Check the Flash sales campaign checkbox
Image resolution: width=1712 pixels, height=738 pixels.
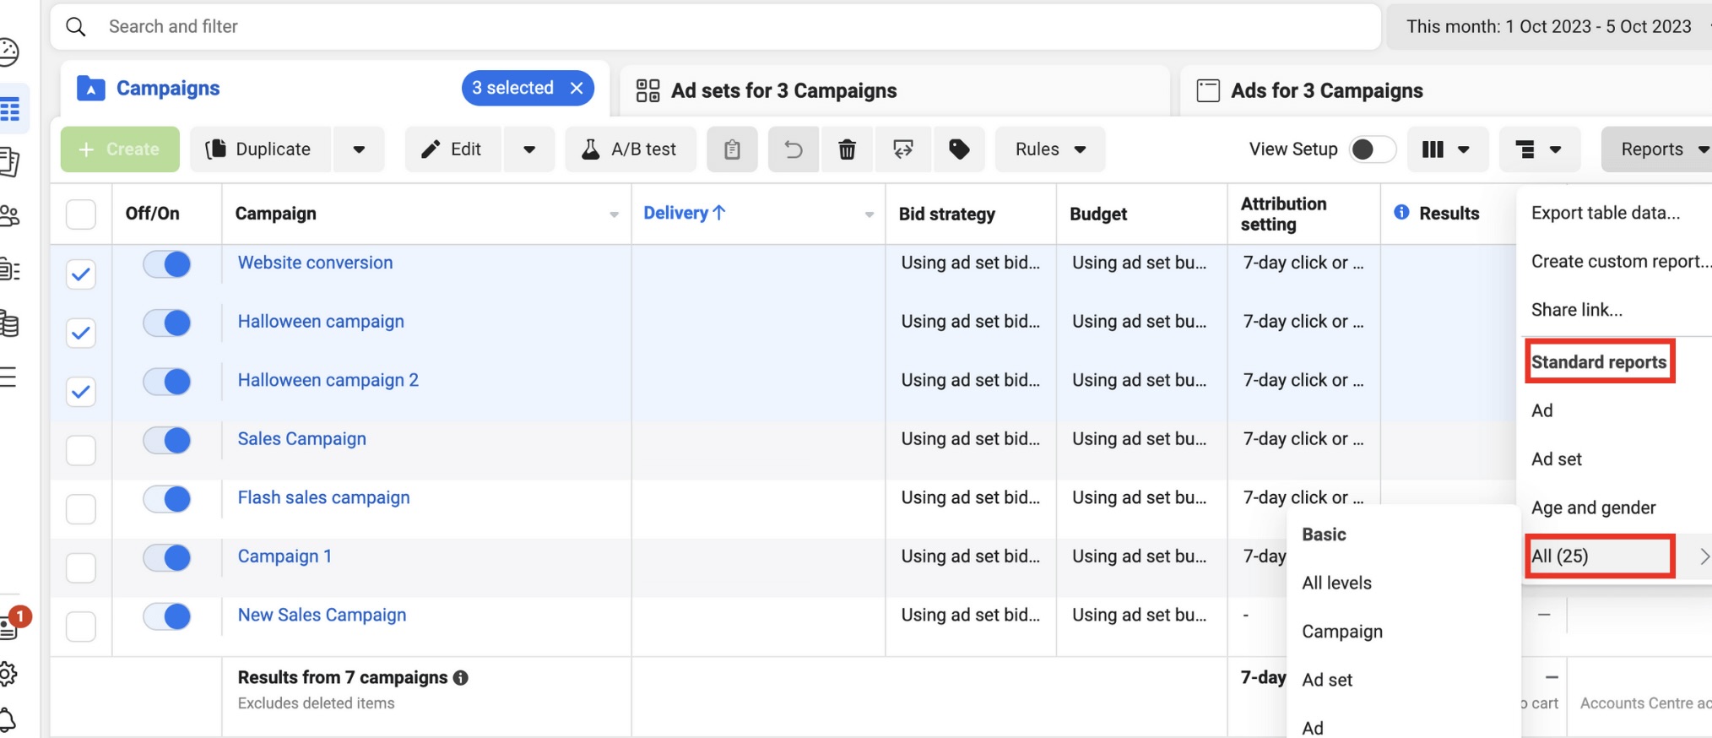click(81, 508)
